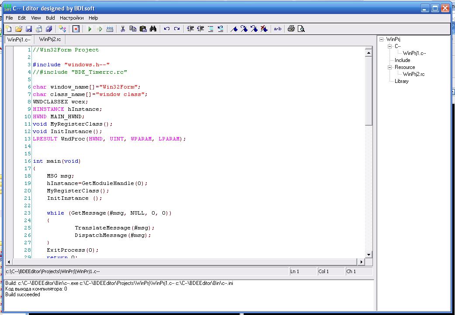This screenshot has height=315, width=455.
Task: Click the uncomment lines toolbar icon
Action: coord(221,29)
